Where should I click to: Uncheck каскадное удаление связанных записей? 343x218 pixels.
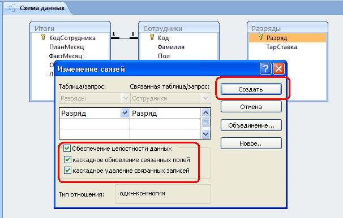click(x=67, y=170)
